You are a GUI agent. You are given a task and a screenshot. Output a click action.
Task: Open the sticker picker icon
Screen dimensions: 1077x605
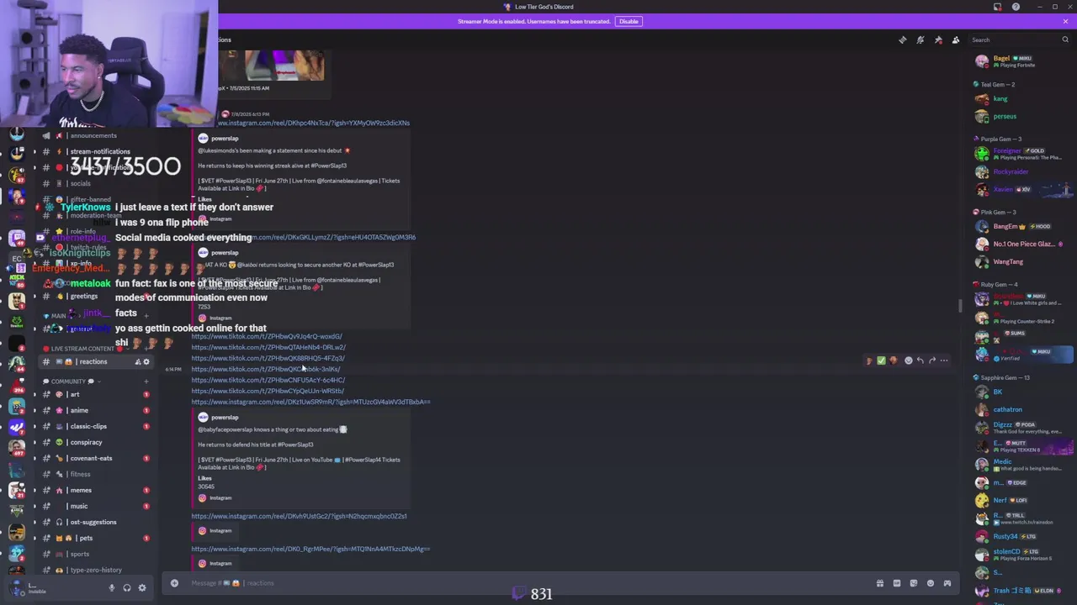coord(914,583)
